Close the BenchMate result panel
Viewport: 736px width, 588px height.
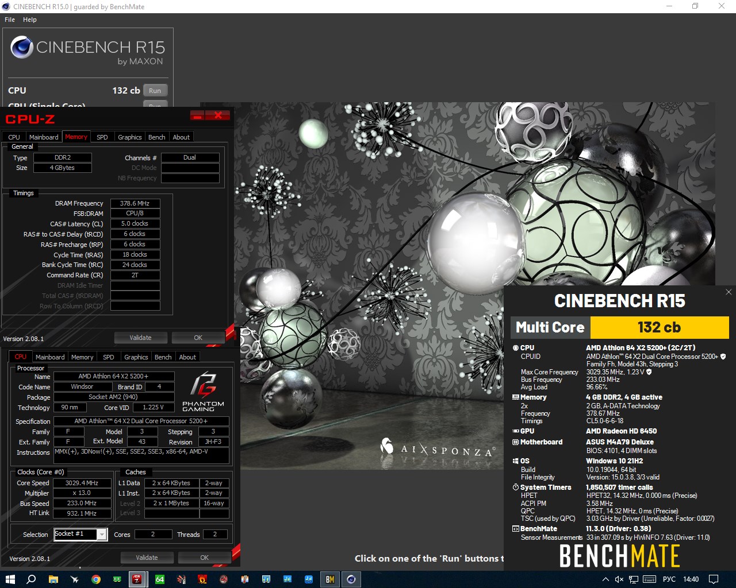tap(729, 292)
